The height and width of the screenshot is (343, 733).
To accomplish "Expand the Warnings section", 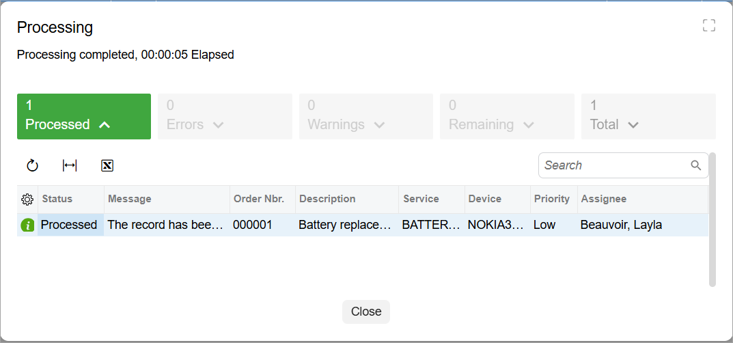I will [x=366, y=116].
